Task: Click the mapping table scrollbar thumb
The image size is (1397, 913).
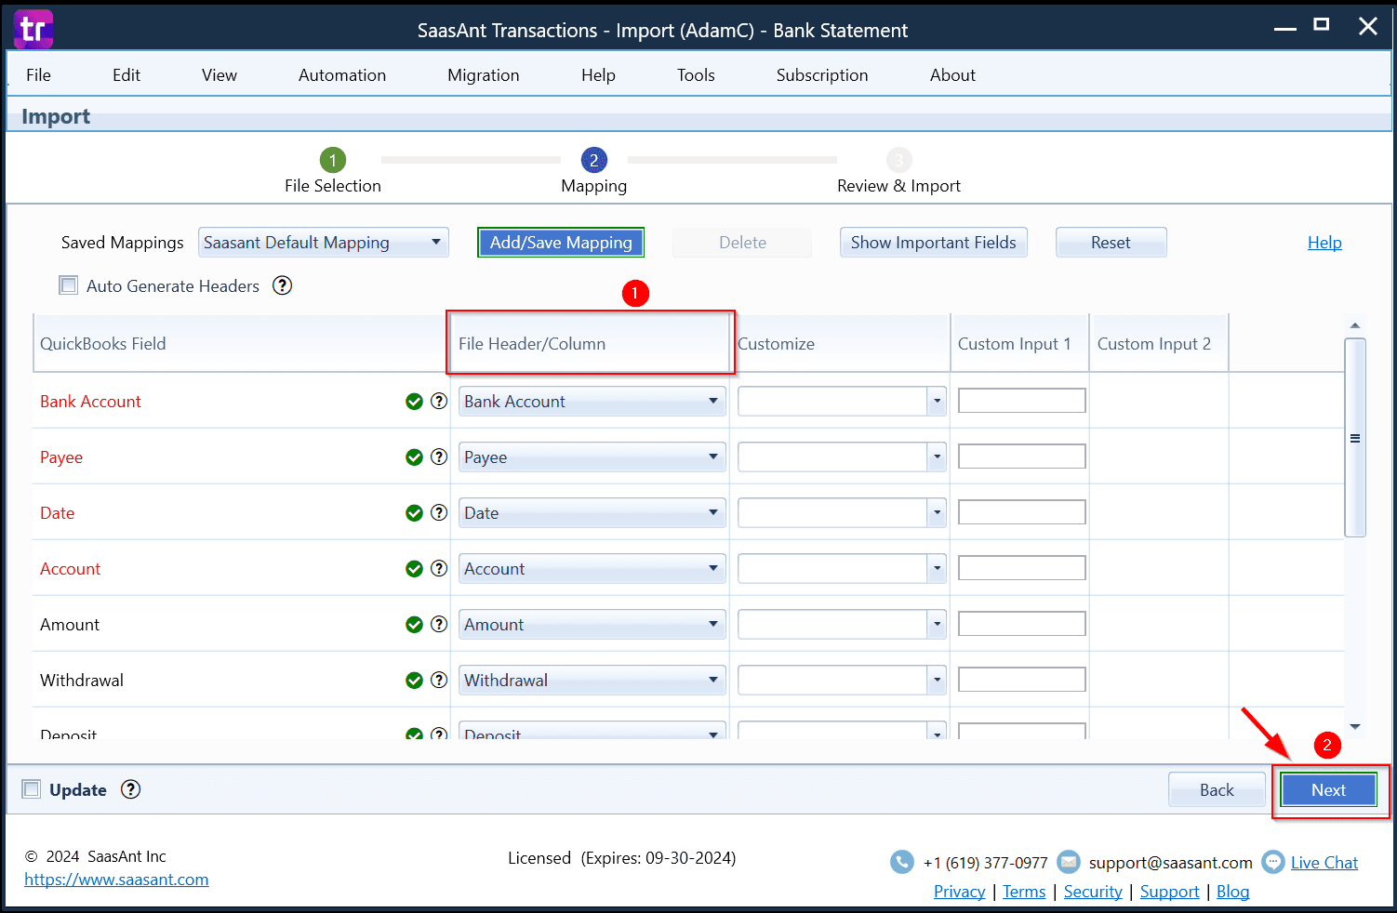Action: (x=1355, y=438)
